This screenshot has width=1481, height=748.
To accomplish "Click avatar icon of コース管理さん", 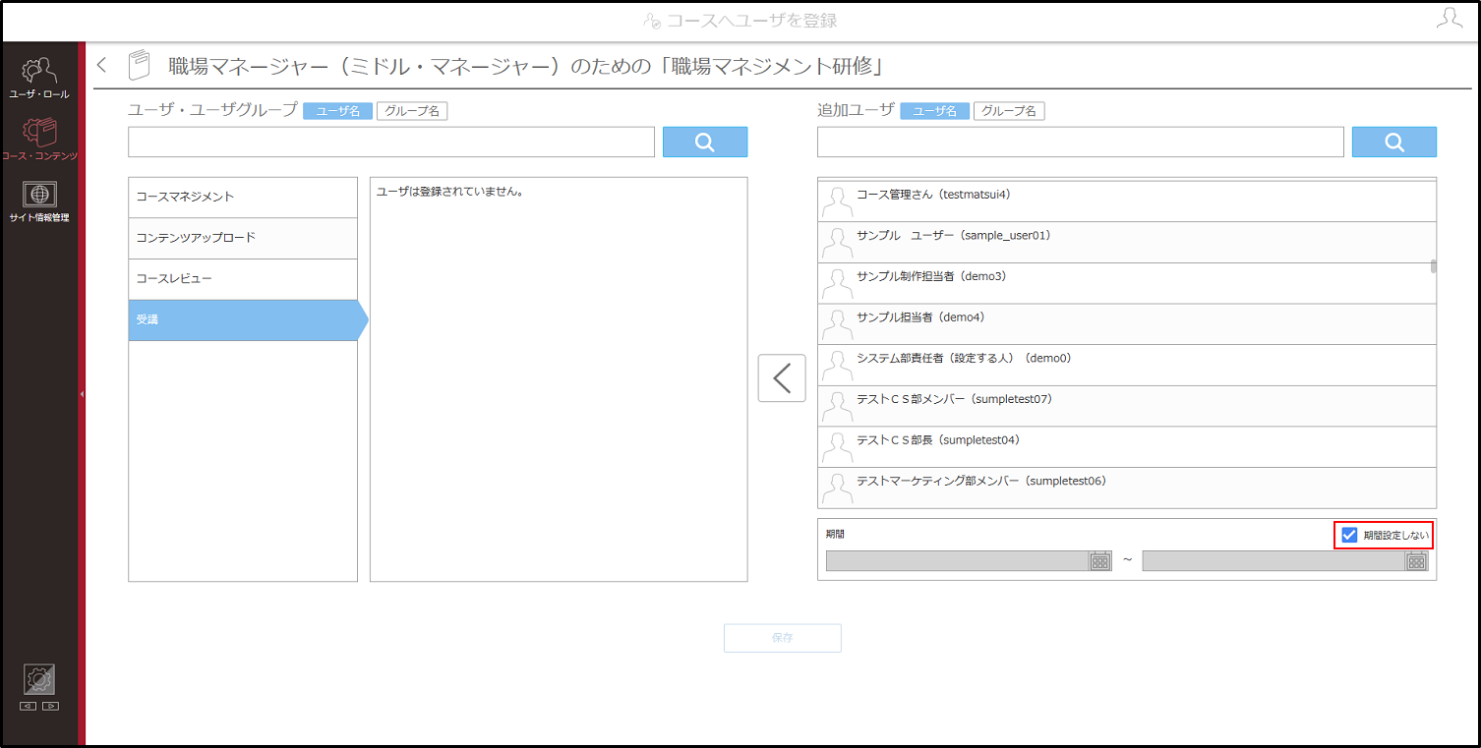I will 837,202.
